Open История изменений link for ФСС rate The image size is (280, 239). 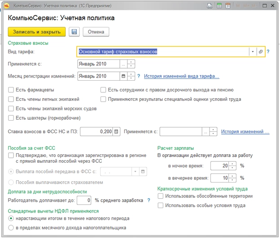(245, 131)
